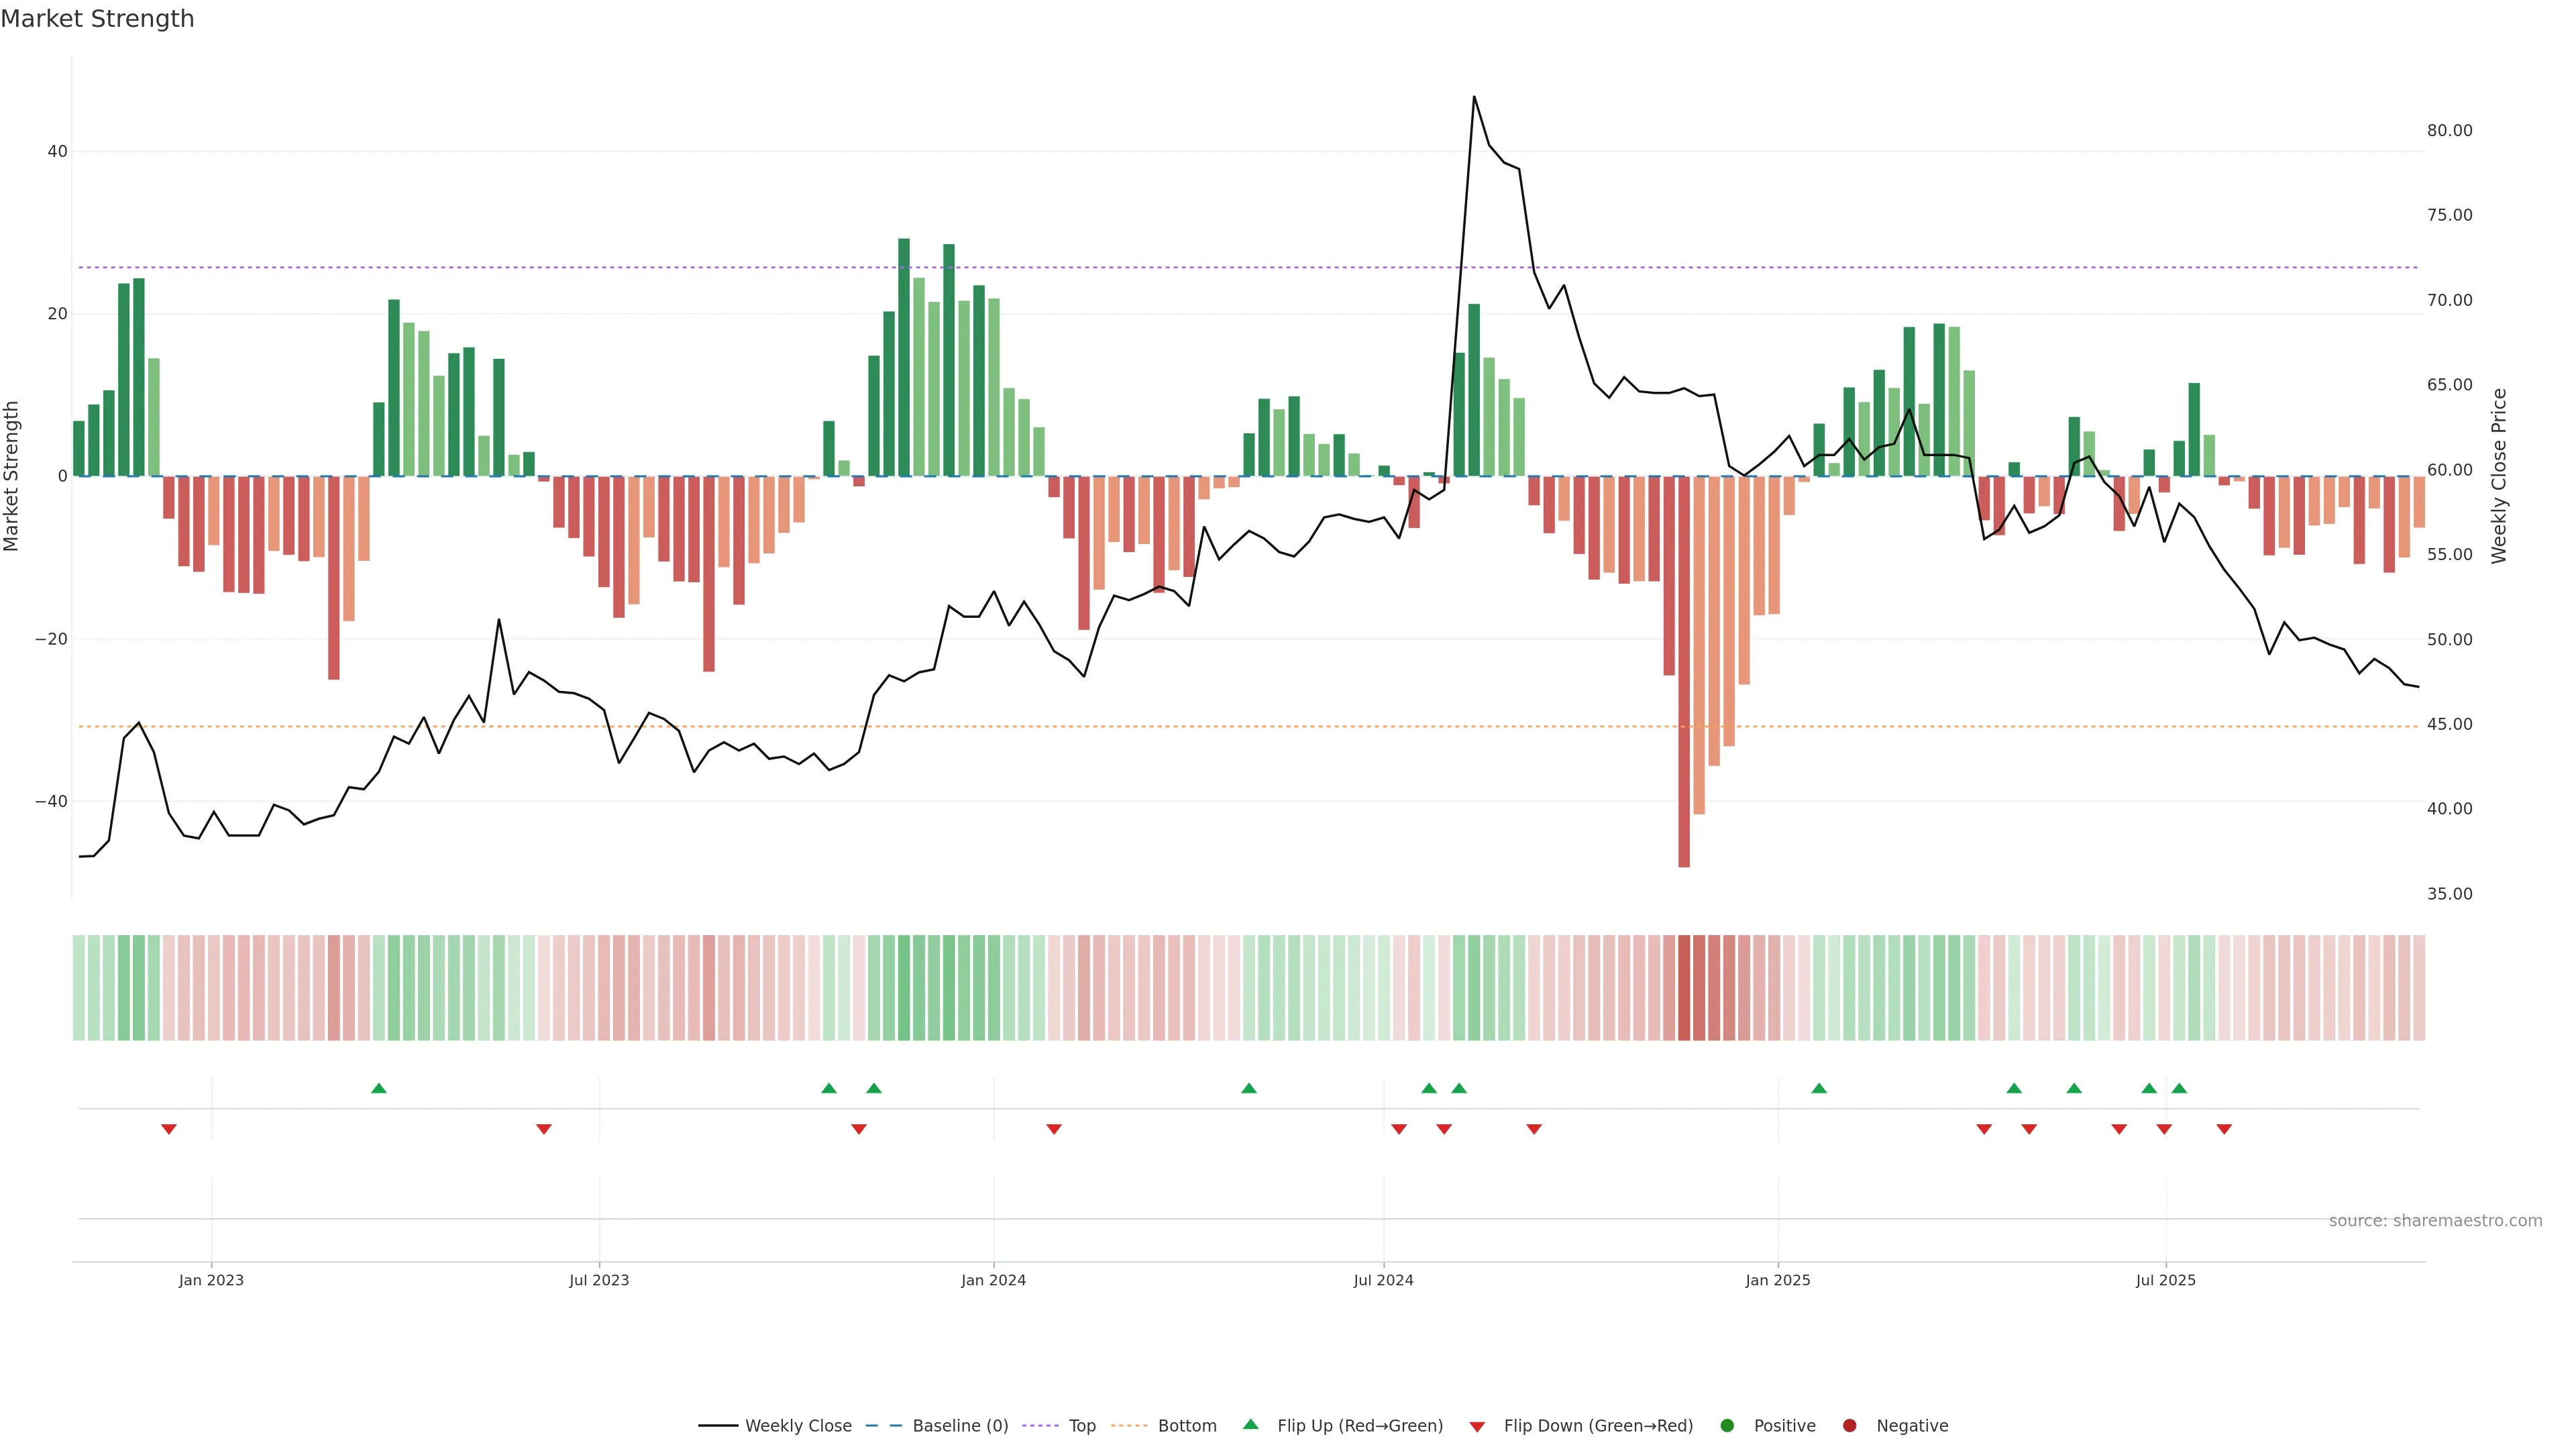Screen dimensions: 2576x1449
Task: Click the green Flip Up legend triangle icon
Action: (1250, 1425)
